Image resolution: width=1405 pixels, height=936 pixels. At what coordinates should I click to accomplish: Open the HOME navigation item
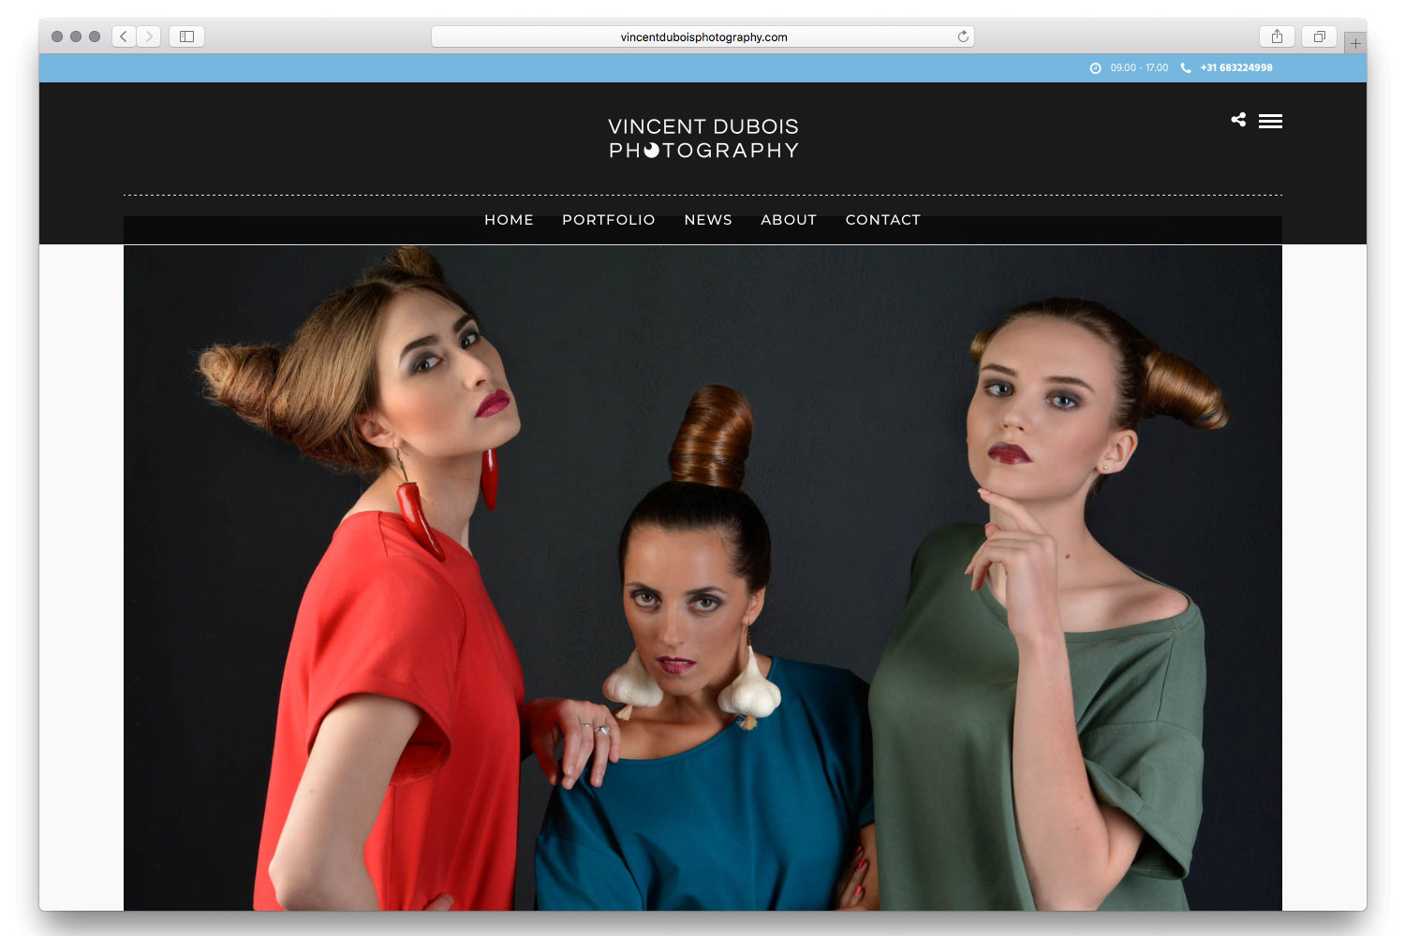pyautogui.click(x=509, y=220)
